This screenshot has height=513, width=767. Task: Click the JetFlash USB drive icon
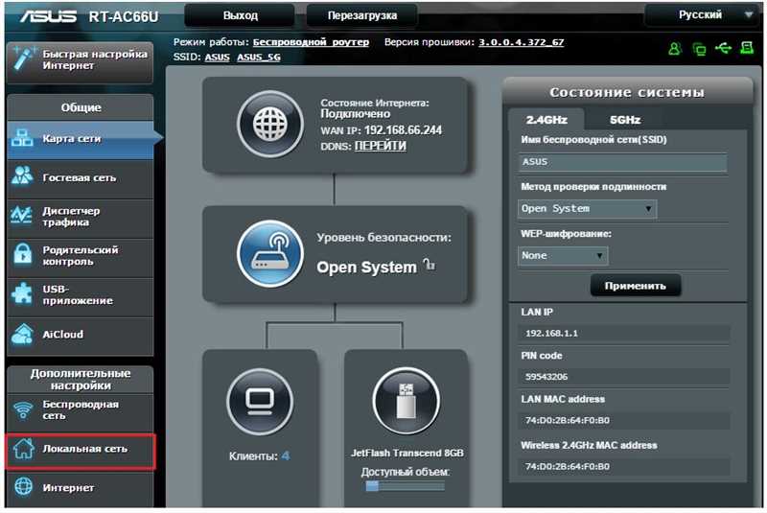[x=406, y=401]
